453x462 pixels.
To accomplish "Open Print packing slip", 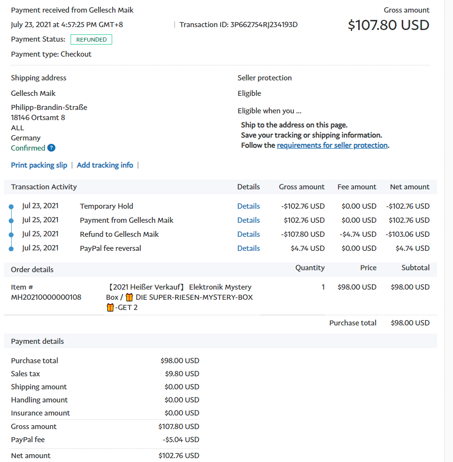I will [x=39, y=165].
